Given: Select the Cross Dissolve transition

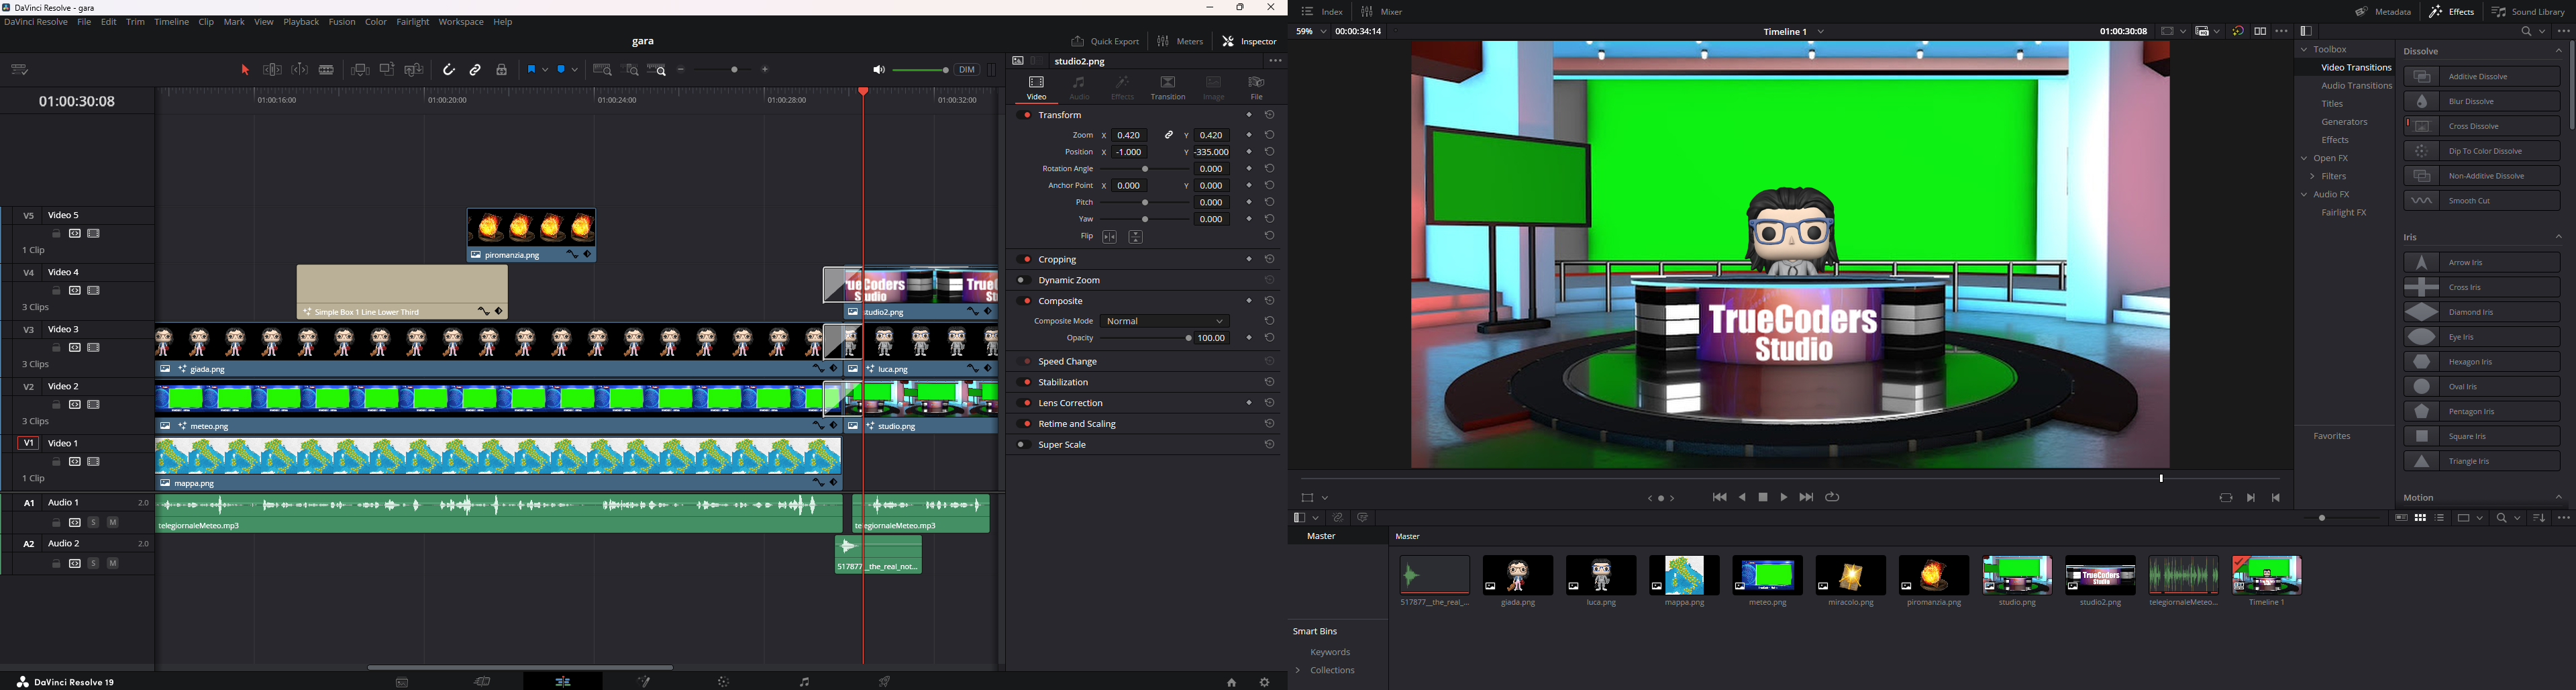Looking at the screenshot, I should click(x=2482, y=126).
